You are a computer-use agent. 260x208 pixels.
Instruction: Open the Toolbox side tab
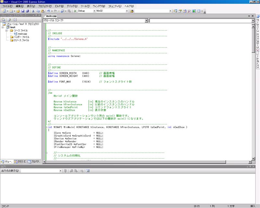pyautogui.click(x=258, y=59)
